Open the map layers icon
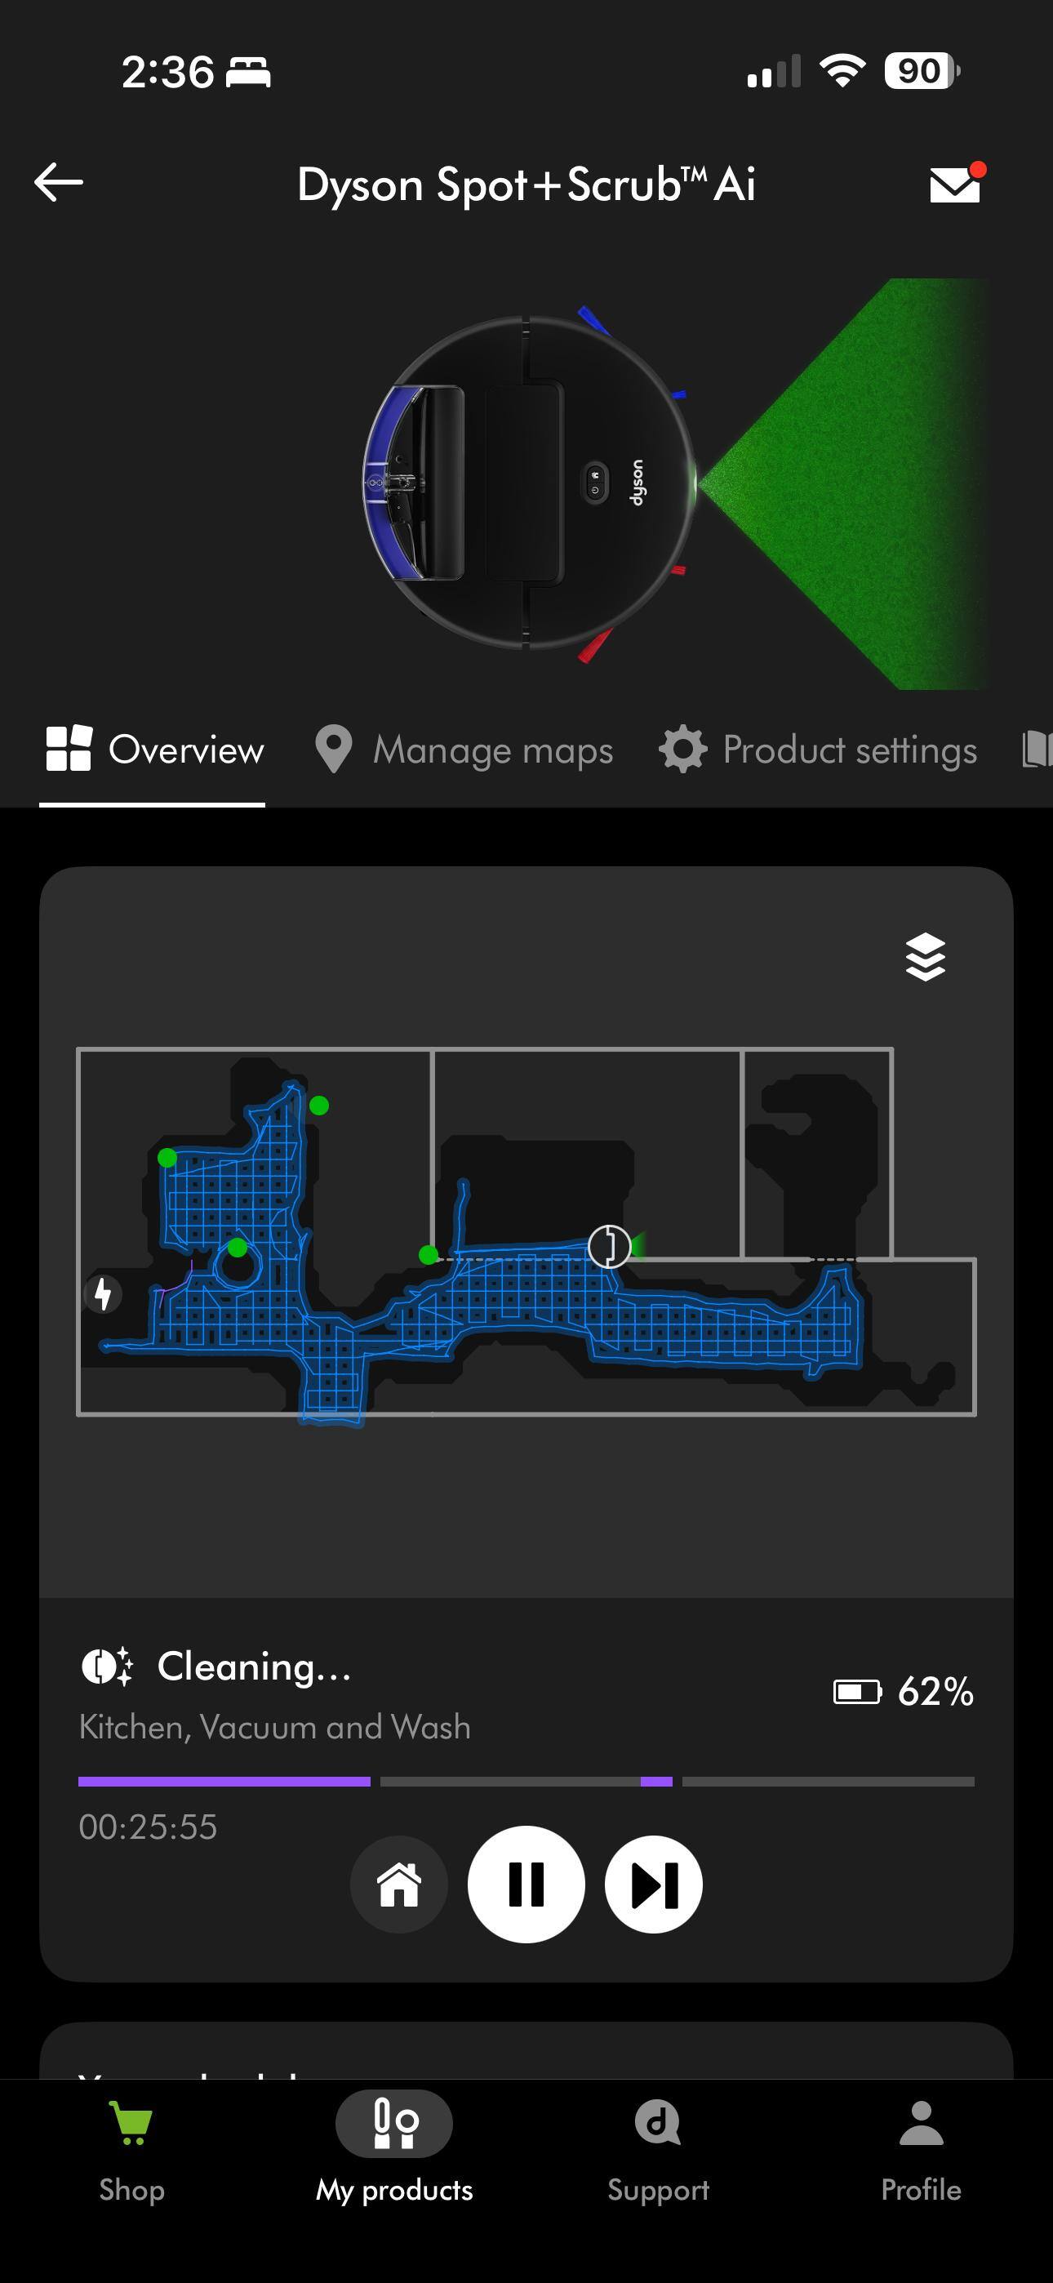The image size is (1053, 2283). pos(926,957)
